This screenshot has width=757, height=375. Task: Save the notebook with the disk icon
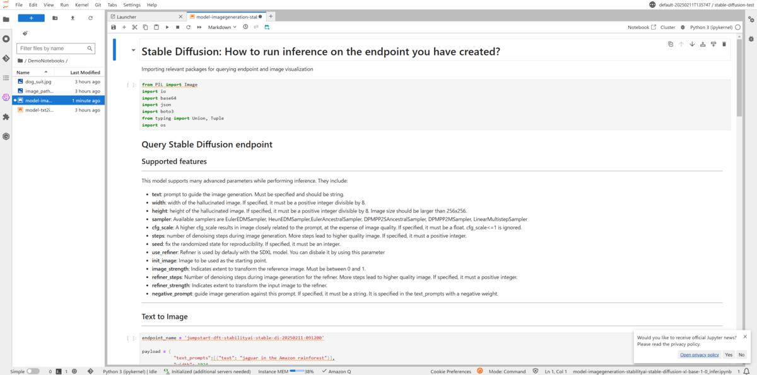click(x=114, y=27)
